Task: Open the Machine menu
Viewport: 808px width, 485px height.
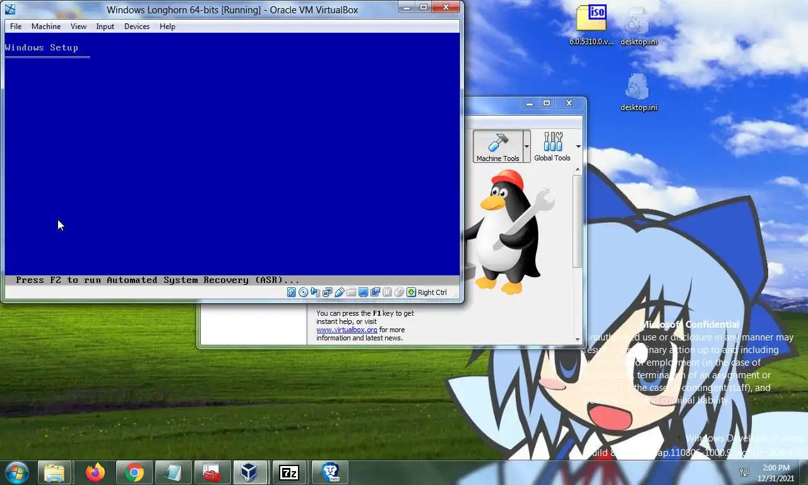Action: (x=46, y=27)
